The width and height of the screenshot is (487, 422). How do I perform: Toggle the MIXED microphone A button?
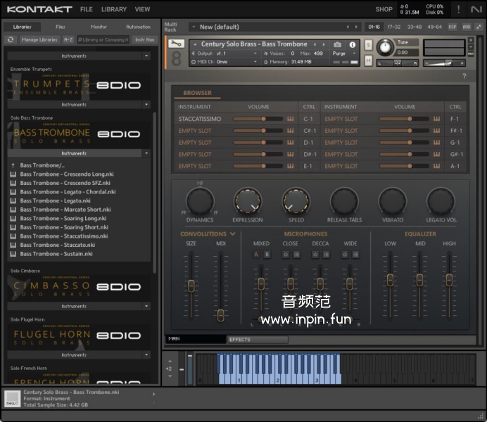pos(256,255)
